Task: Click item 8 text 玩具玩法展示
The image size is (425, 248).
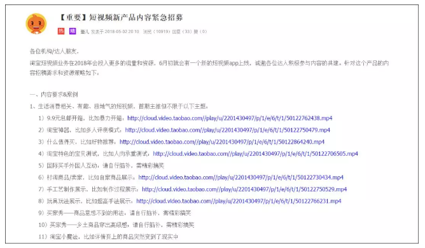Action: click(x=64, y=201)
